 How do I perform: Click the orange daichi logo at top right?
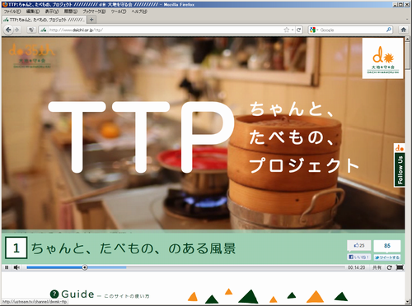click(382, 58)
